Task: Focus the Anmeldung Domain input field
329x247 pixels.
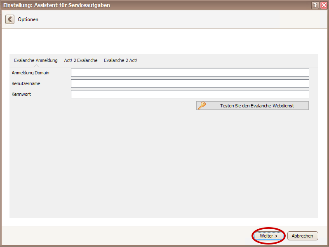Action: click(190, 73)
